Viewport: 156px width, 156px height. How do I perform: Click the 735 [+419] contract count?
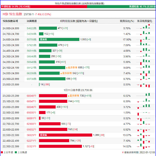pos(86,96)
